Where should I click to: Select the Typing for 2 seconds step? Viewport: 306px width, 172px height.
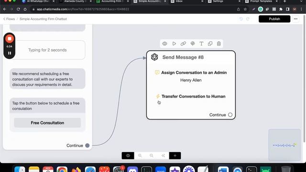click(x=47, y=50)
